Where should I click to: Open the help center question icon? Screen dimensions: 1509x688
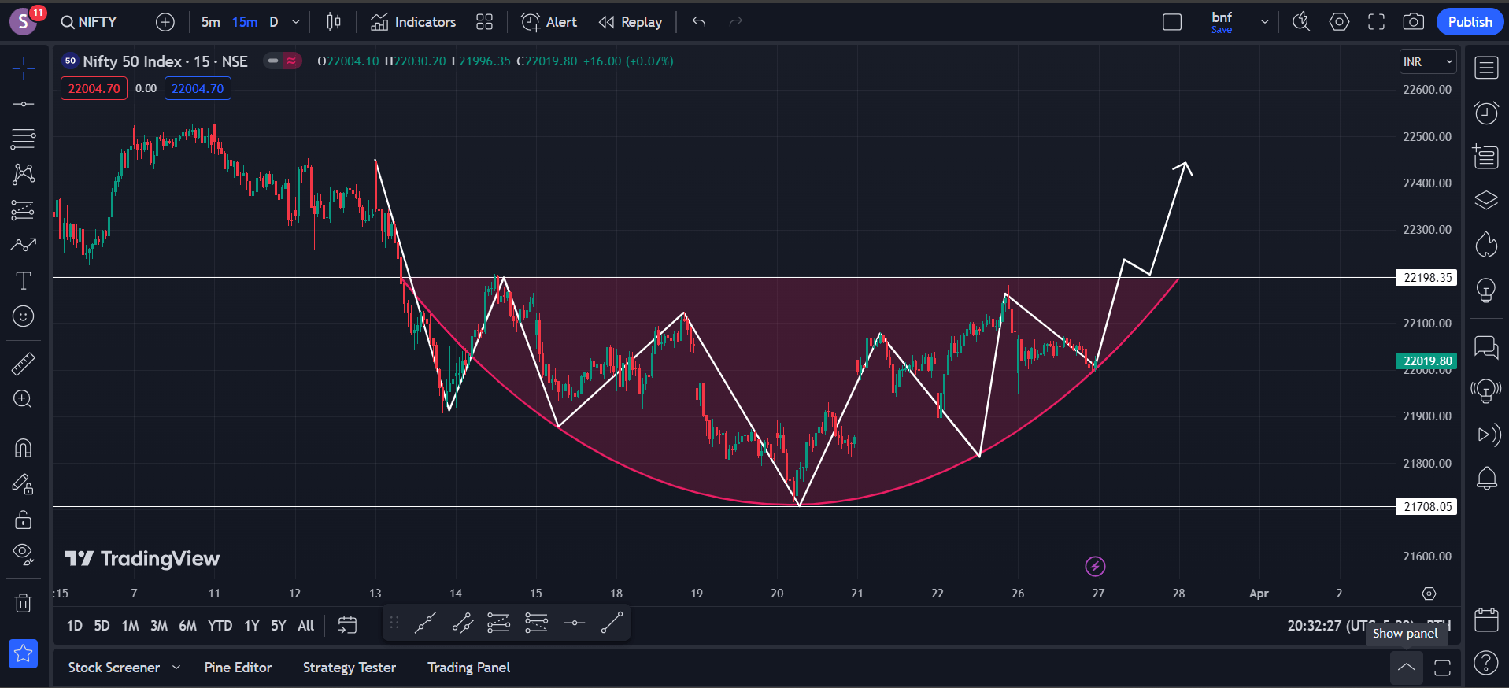pos(1486,664)
